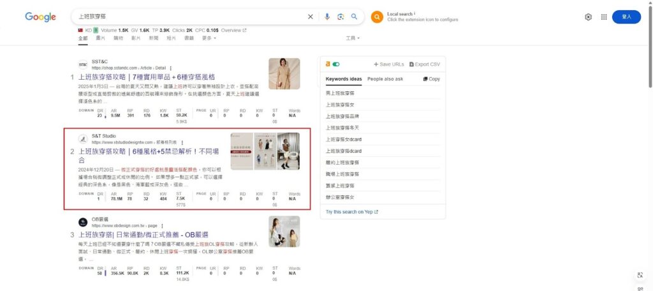Click the S&T Studio site URL breadcrumb
Screen dimensions: 653x291
pos(134,142)
